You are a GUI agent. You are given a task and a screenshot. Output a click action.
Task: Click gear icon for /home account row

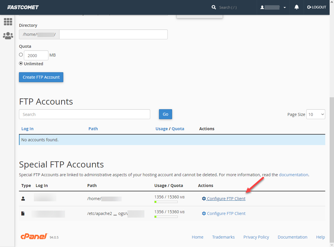click(204, 198)
